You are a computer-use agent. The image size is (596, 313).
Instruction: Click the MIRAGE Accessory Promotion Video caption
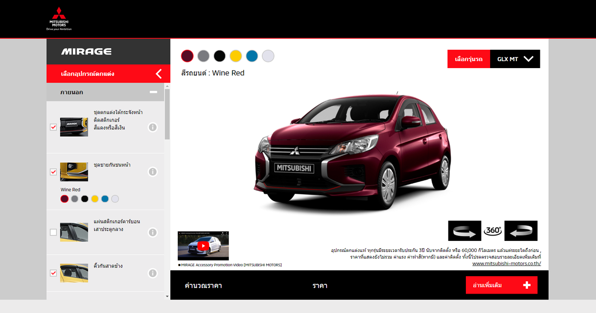(229, 265)
